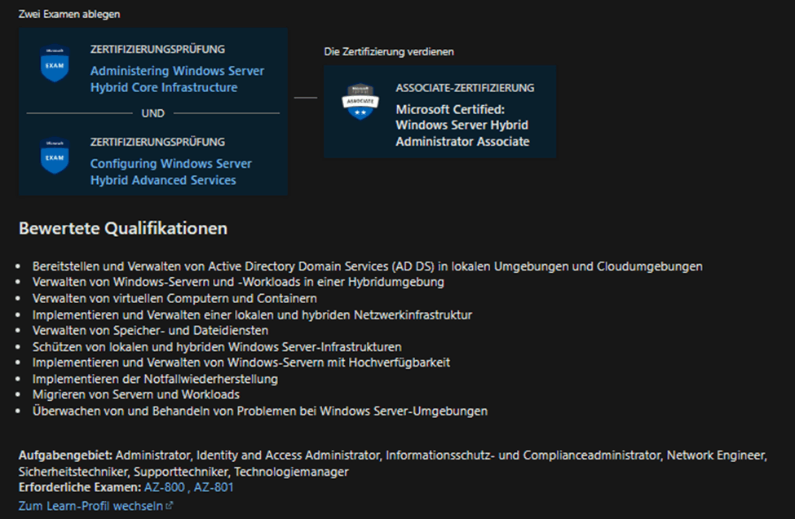
Task: Click bullet Implementieren der Notfallwiederherstellung
Action: coord(155,379)
